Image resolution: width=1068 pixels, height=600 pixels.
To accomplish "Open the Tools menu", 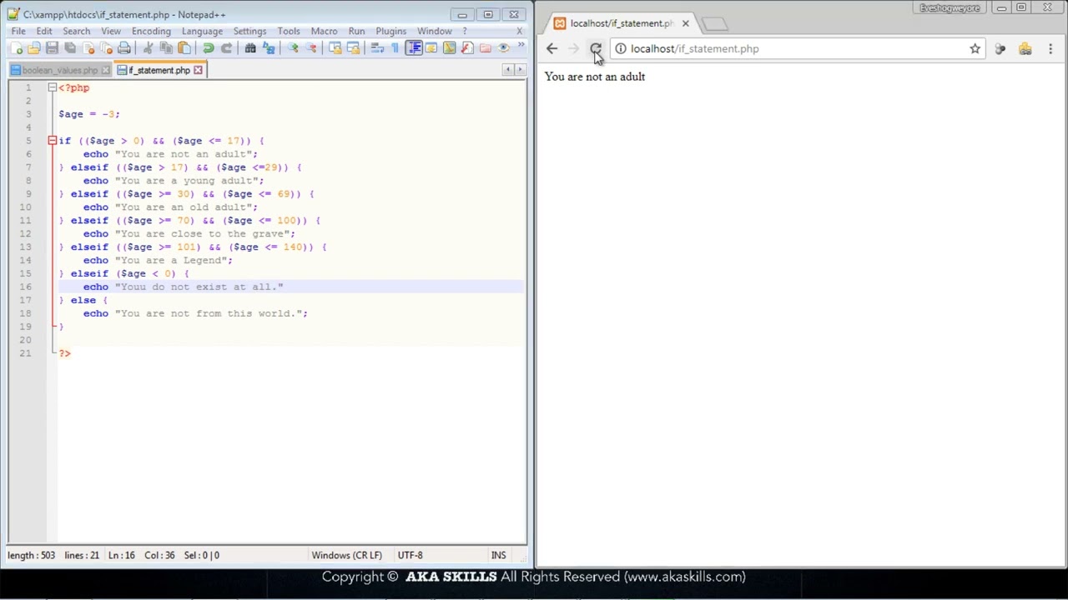I will (x=289, y=31).
